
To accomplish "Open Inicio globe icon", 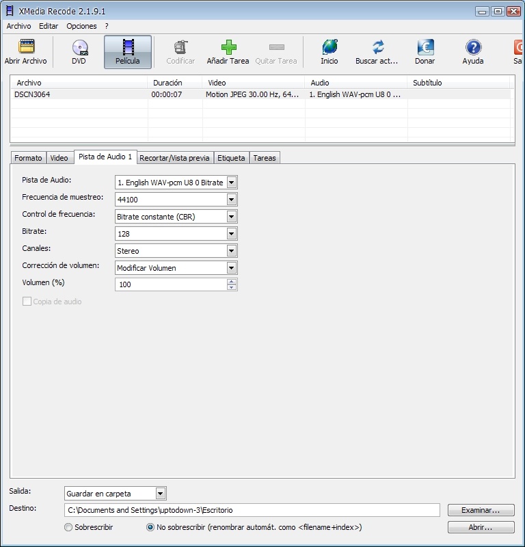I will pyautogui.click(x=329, y=47).
